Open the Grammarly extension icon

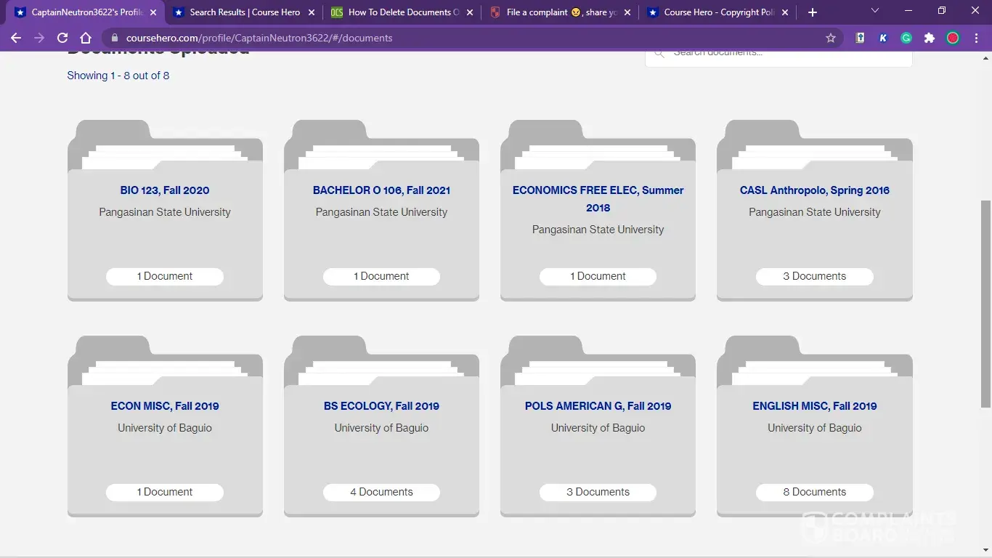906,38
